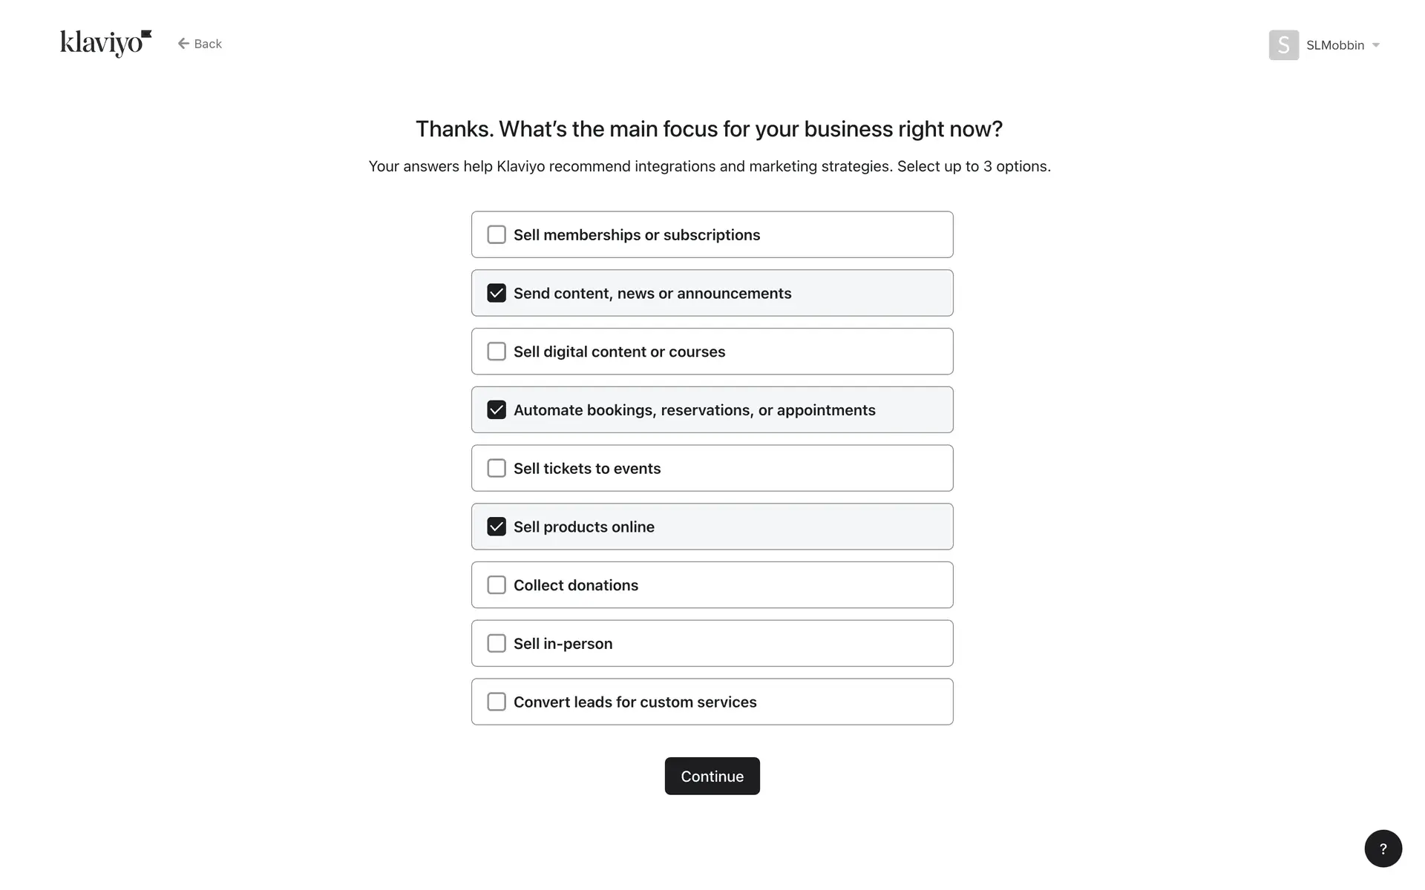
Task: Tick Convert leads for custom services
Action: (x=497, y=702)
